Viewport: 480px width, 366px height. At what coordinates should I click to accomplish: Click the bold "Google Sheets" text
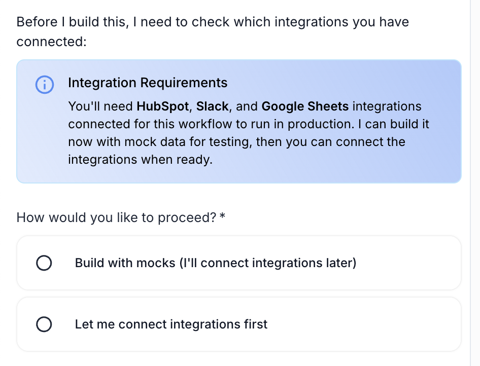click(x=305, y=106)
